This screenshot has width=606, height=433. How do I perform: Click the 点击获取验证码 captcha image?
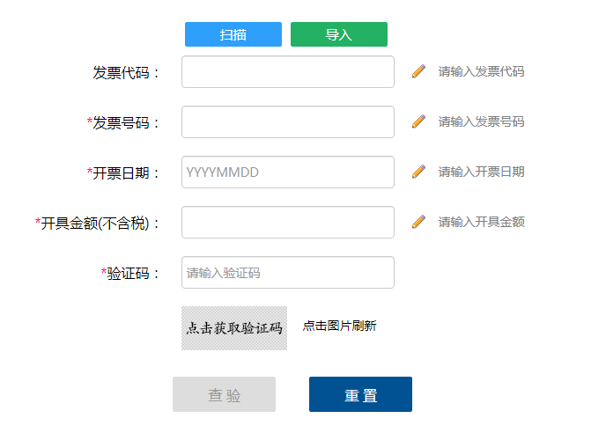234,327
